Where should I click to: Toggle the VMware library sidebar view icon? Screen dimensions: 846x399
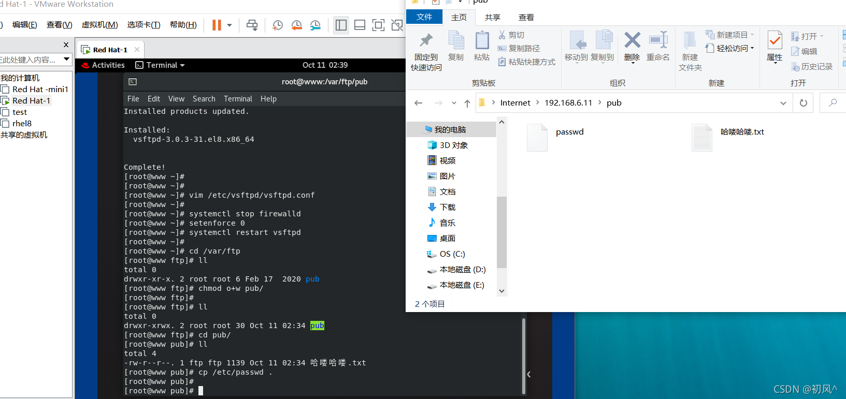(x=341, y=25)
